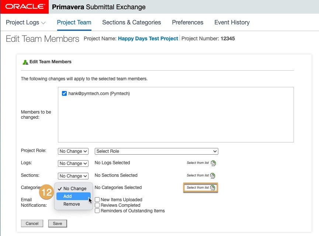Click the Oracle logo
The height and width of the screenshot is (236, 319).
tap(26, 7)
